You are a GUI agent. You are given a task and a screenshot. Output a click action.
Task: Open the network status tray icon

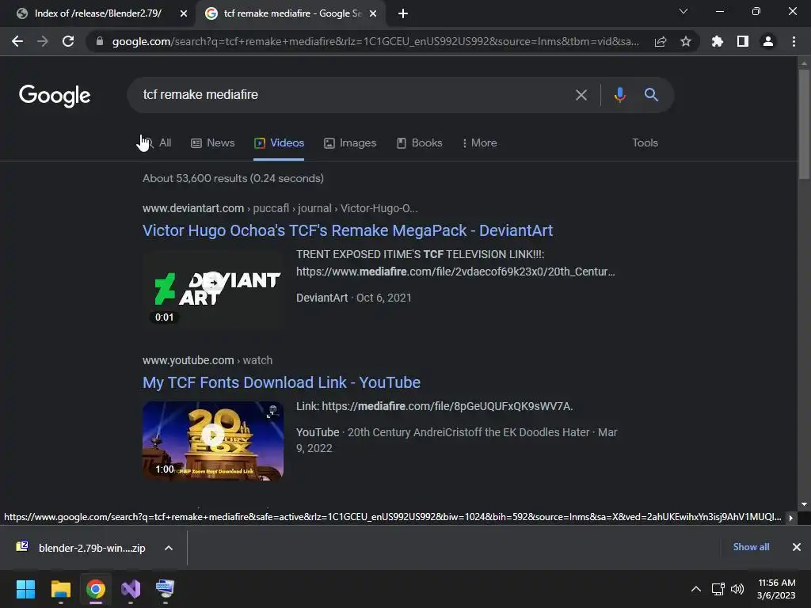(x=718, y=589)
